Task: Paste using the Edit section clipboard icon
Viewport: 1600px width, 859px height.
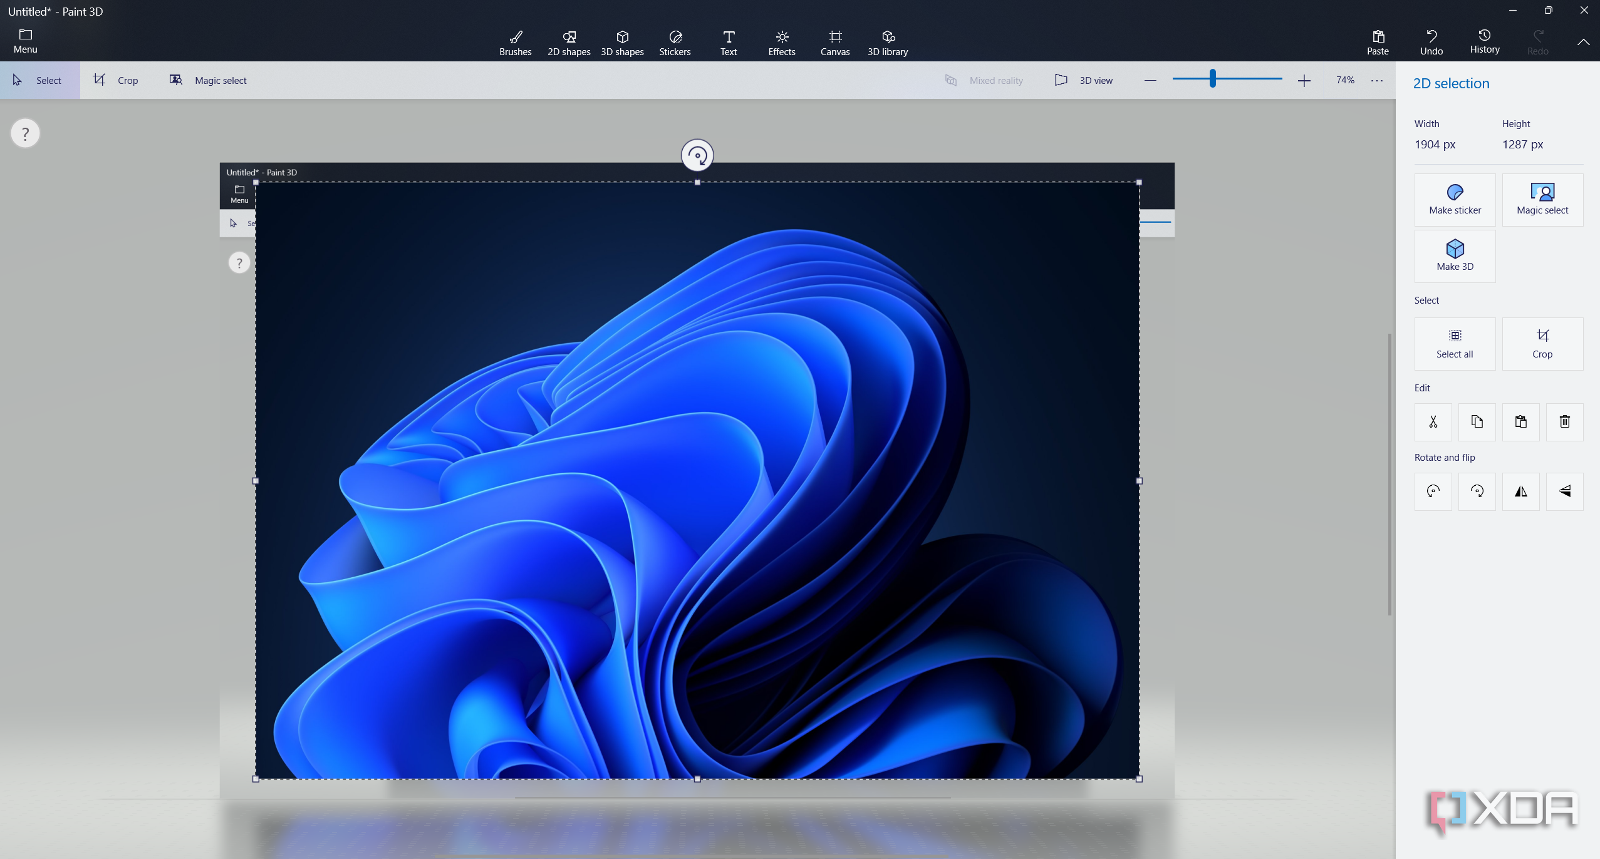Action: pos(1520,422)
